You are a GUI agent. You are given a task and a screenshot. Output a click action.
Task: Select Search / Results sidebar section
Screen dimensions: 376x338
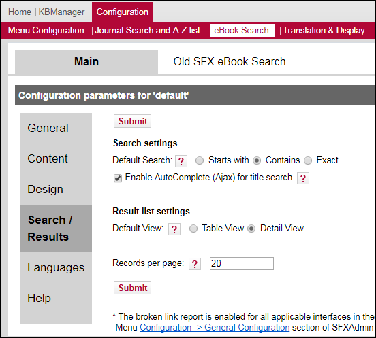(56, 229)
